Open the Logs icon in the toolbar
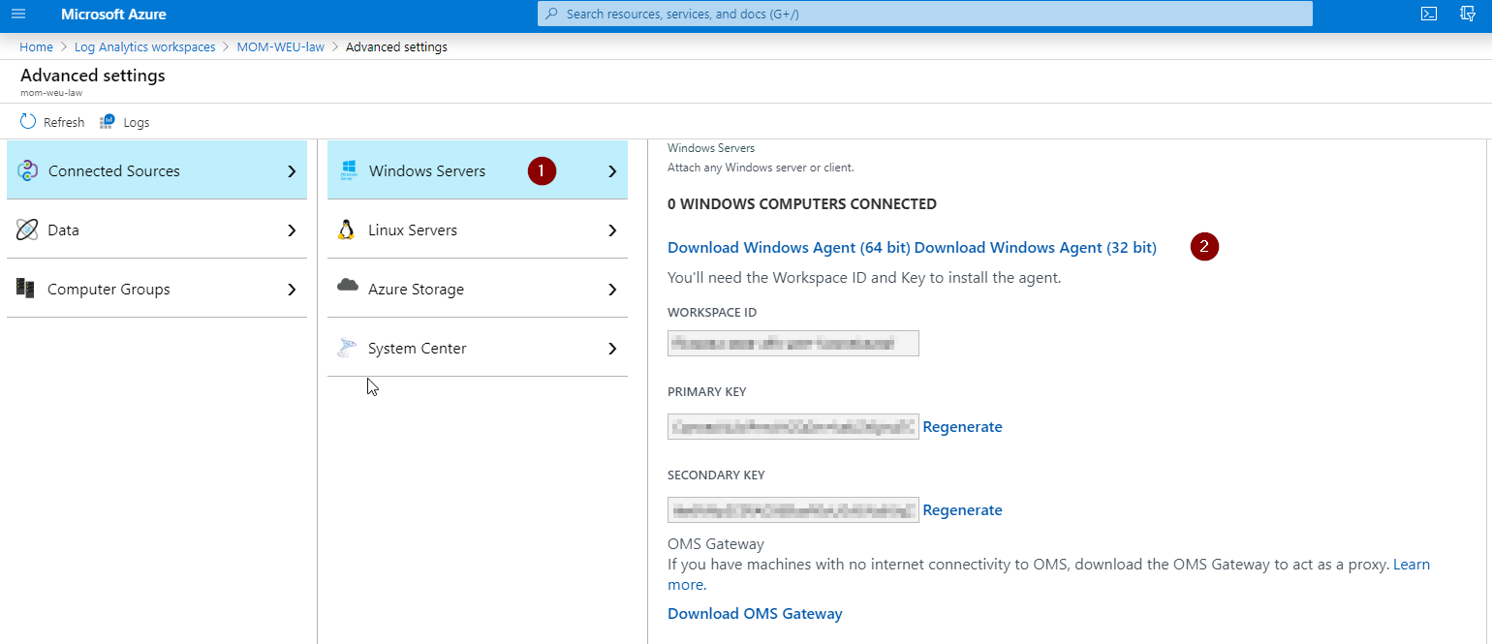Image resolution: width=1492 pixels, height=644 pixels. pyautogui.click(x=108, y=122)
